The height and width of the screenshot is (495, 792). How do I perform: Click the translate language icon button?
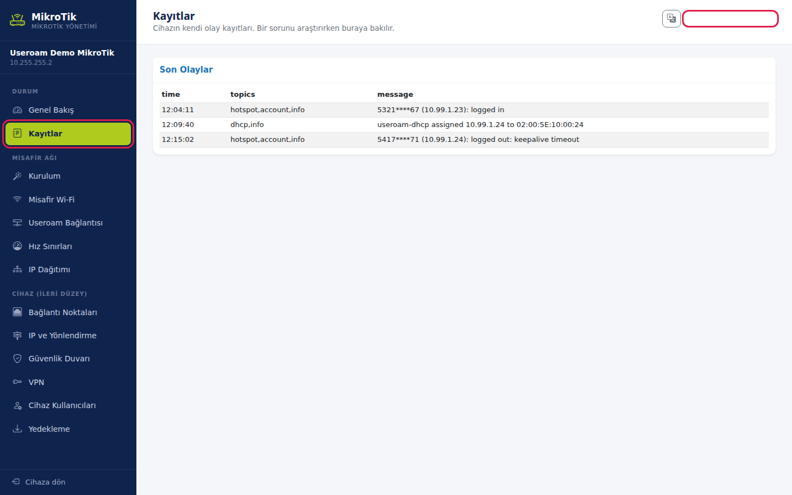pyautogui.click(x=672, y=19)
